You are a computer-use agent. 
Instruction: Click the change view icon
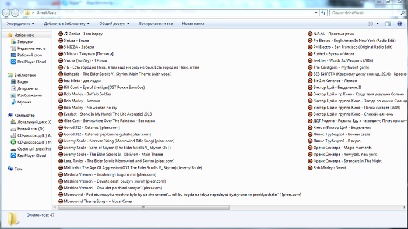pyautogui.click(x=370, y=24)
